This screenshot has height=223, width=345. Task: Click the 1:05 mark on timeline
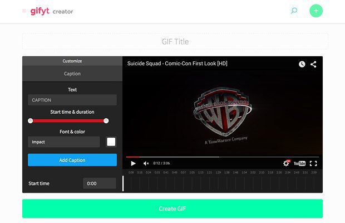tap(192, 172)
